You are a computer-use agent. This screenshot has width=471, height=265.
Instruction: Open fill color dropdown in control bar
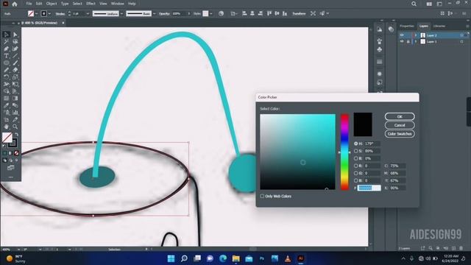point(36,13)
